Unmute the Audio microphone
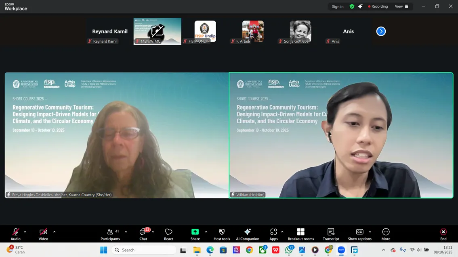This screenshot has width=458, height=257. [15, 234]
